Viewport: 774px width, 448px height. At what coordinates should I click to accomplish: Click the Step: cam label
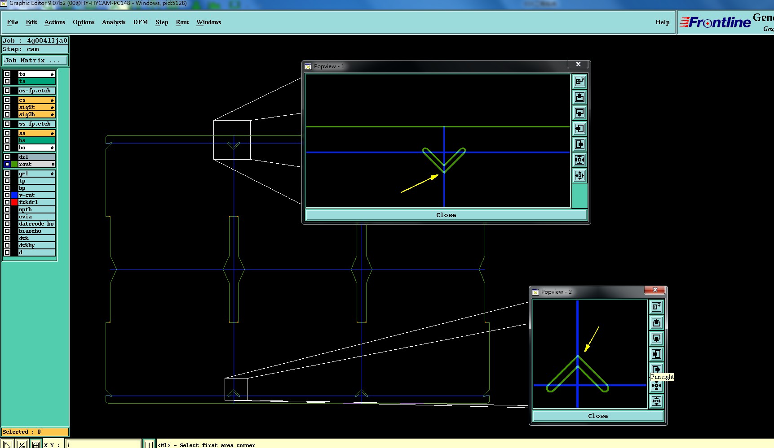click(x=35, y=49)
